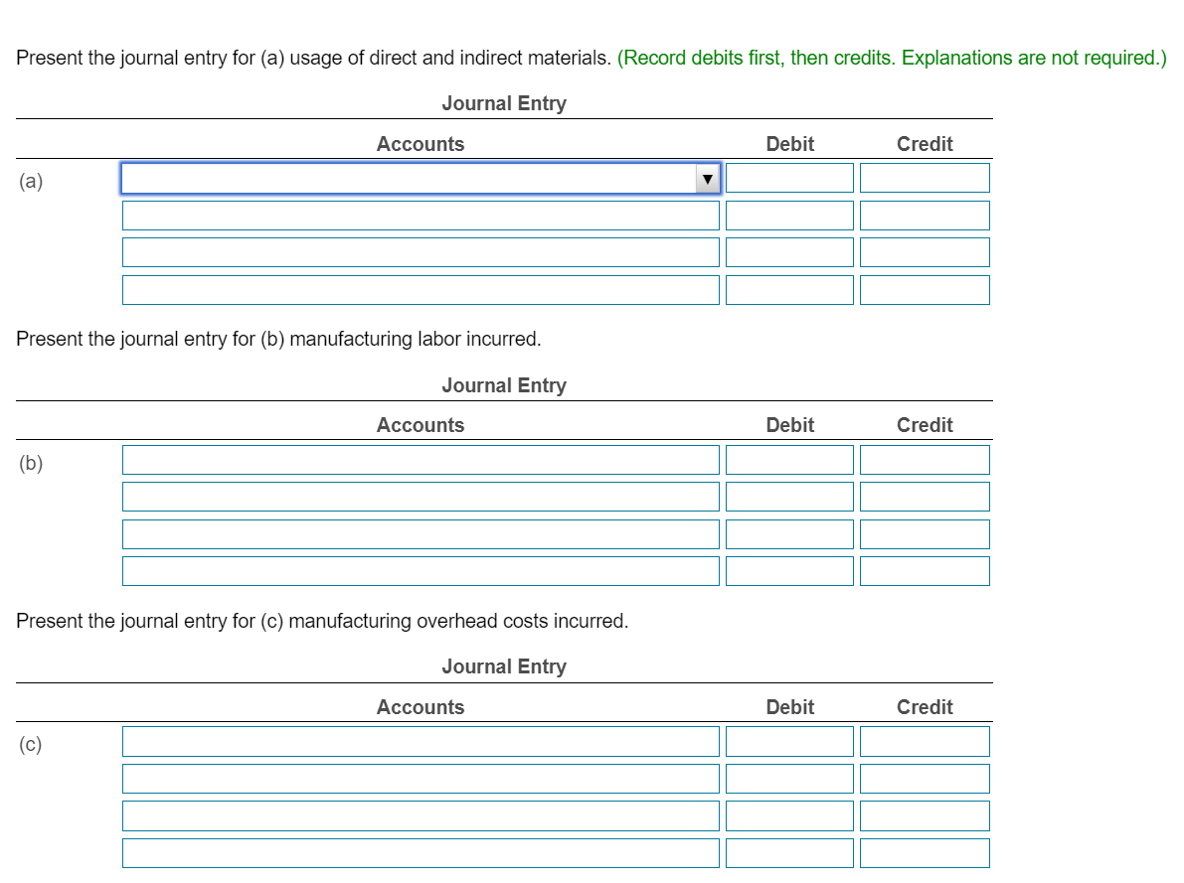
Task: Click the Accounts header in entry (a) table
Action: 421,144
